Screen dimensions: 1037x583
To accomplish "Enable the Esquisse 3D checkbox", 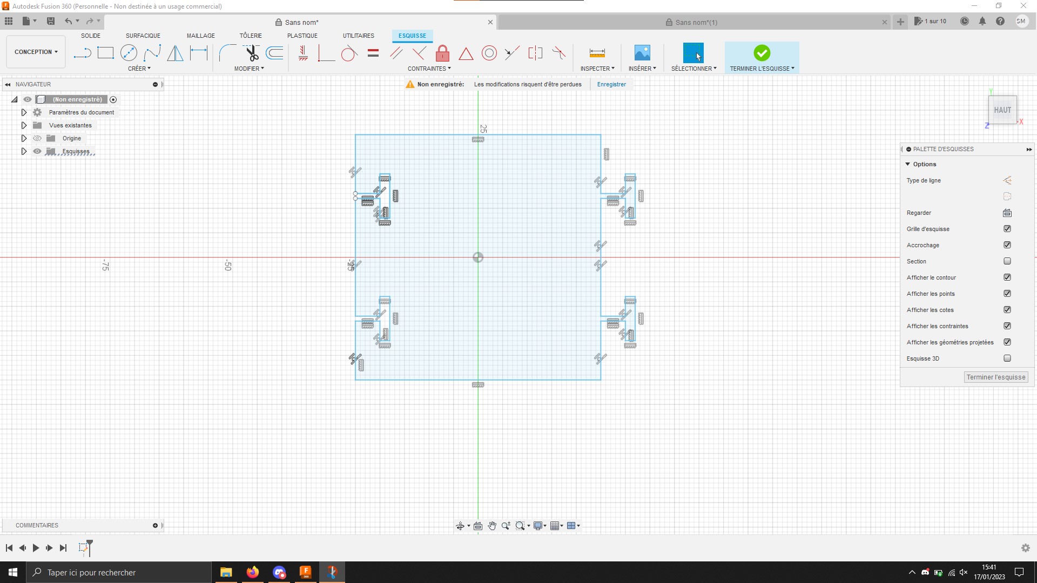I will pyautogui.click(x=1007, y=358).
